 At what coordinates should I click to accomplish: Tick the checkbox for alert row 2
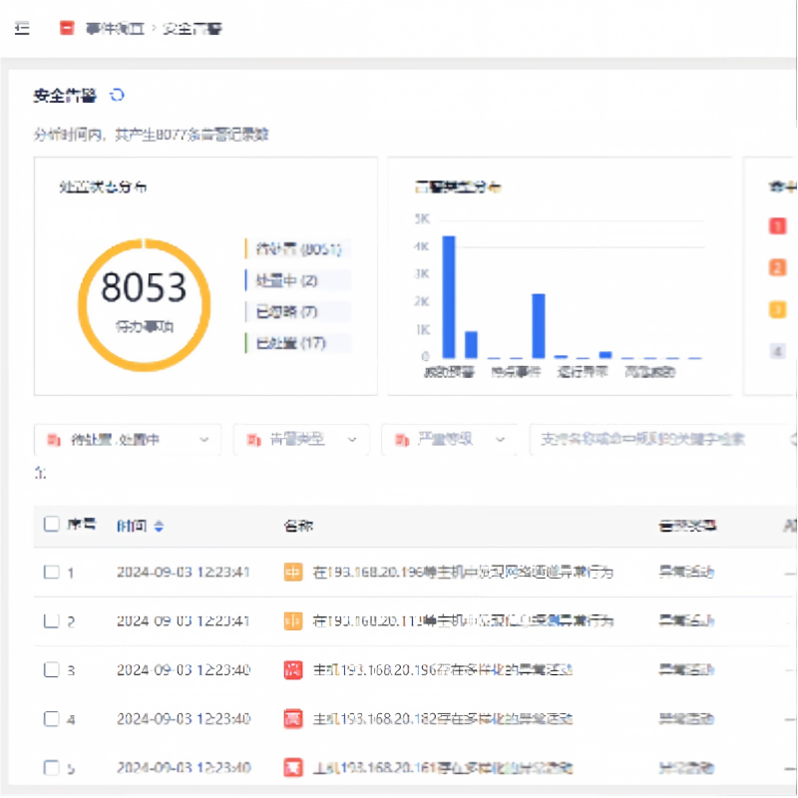click(52, 620)
